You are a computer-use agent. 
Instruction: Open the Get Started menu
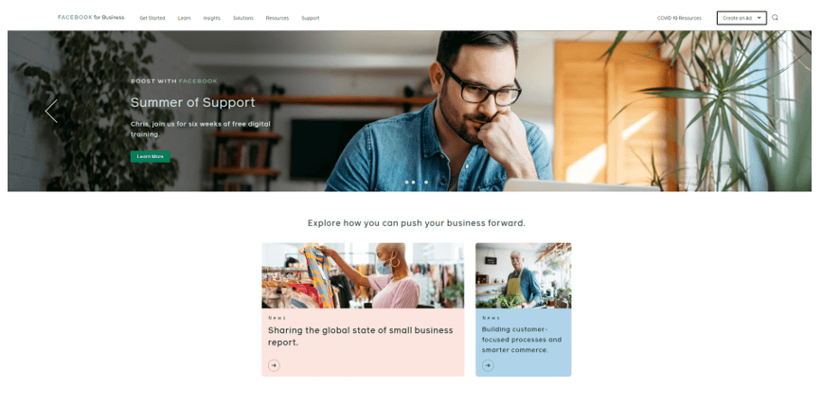152,18
